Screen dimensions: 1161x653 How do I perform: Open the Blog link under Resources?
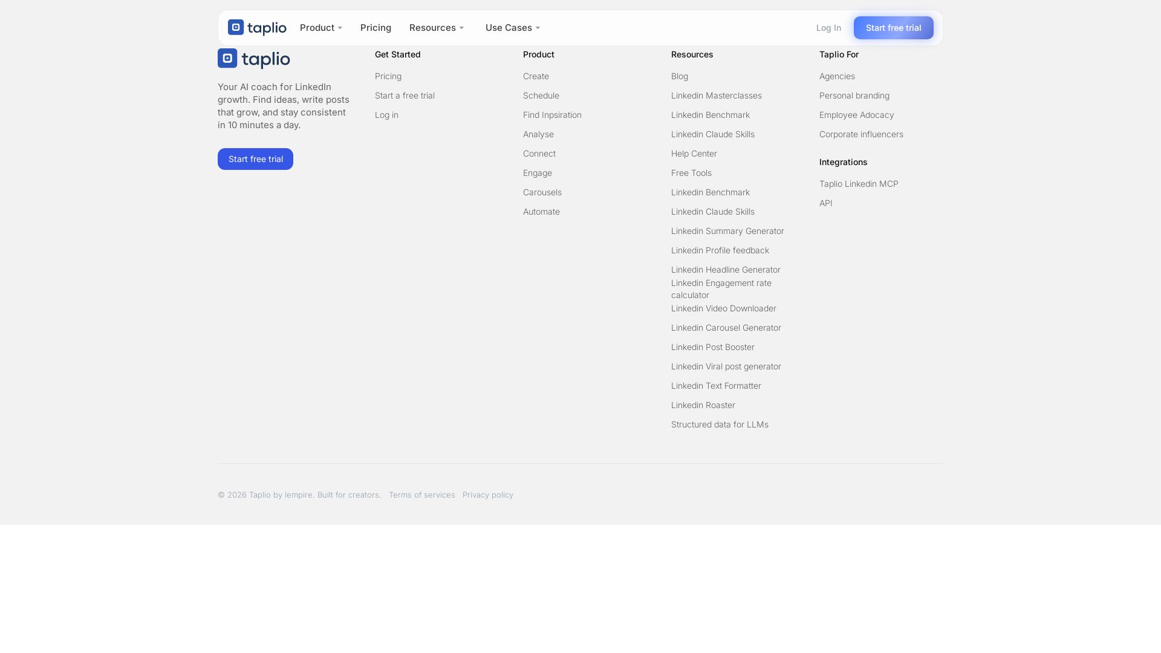(680, 76)
